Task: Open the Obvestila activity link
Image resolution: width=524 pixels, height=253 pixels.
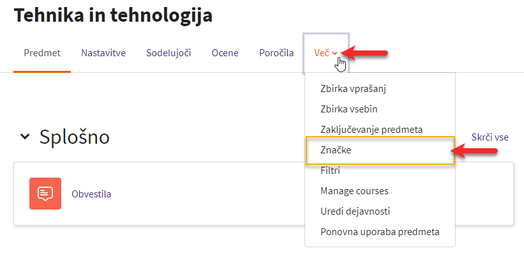Action: click(91, 194)
